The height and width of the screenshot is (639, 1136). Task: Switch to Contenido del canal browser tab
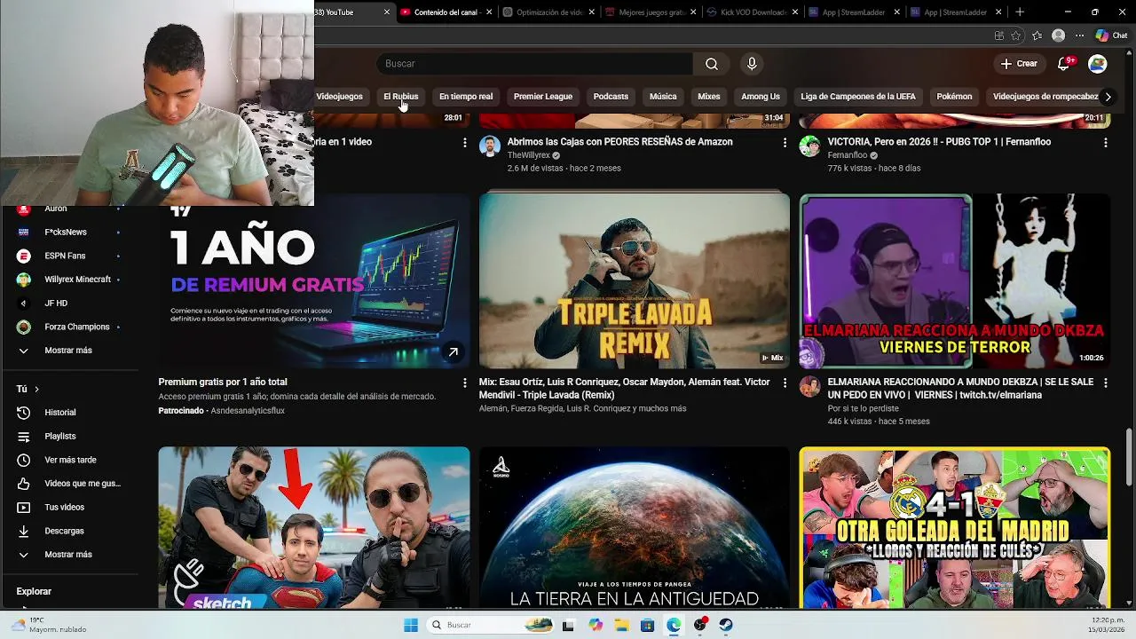(444, 12)
